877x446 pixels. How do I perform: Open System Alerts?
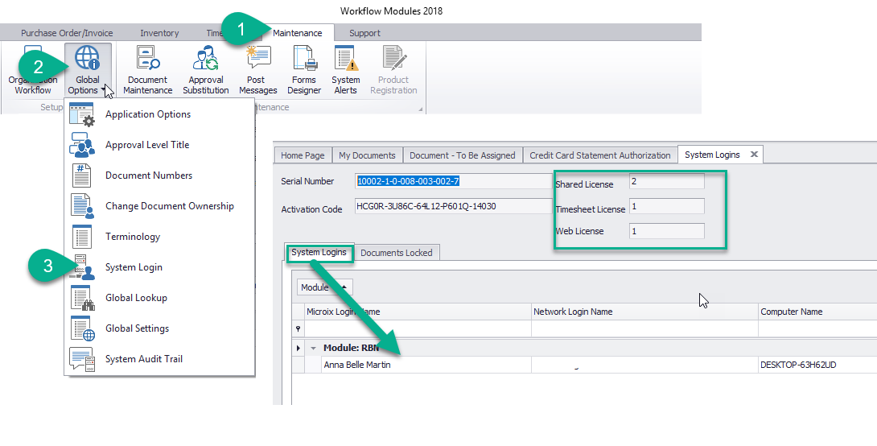tap(346, 70)
